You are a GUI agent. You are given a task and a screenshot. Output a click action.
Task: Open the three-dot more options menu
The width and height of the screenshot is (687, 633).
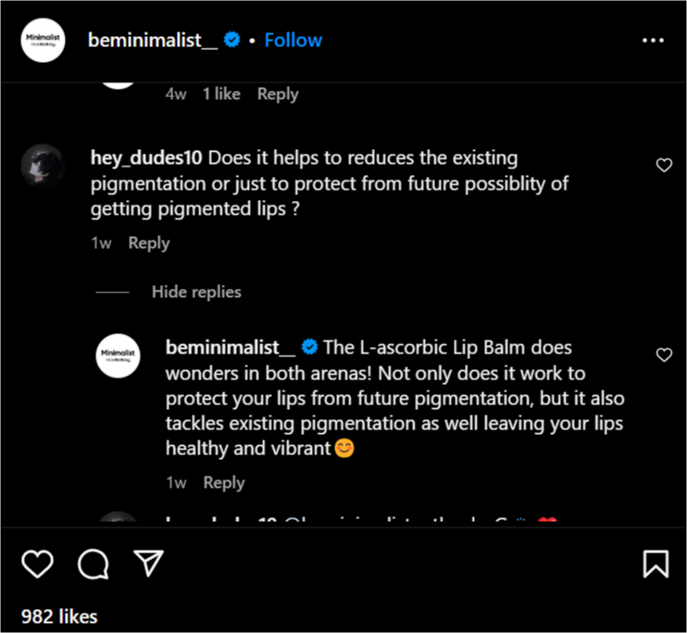coord(653,41)
